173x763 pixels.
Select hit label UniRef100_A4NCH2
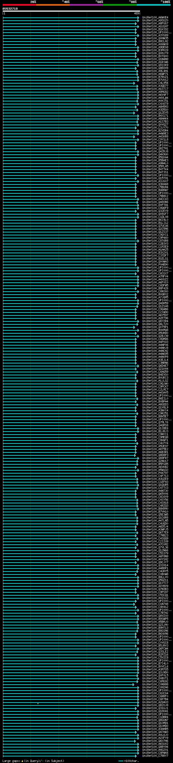tap(155, 351)
